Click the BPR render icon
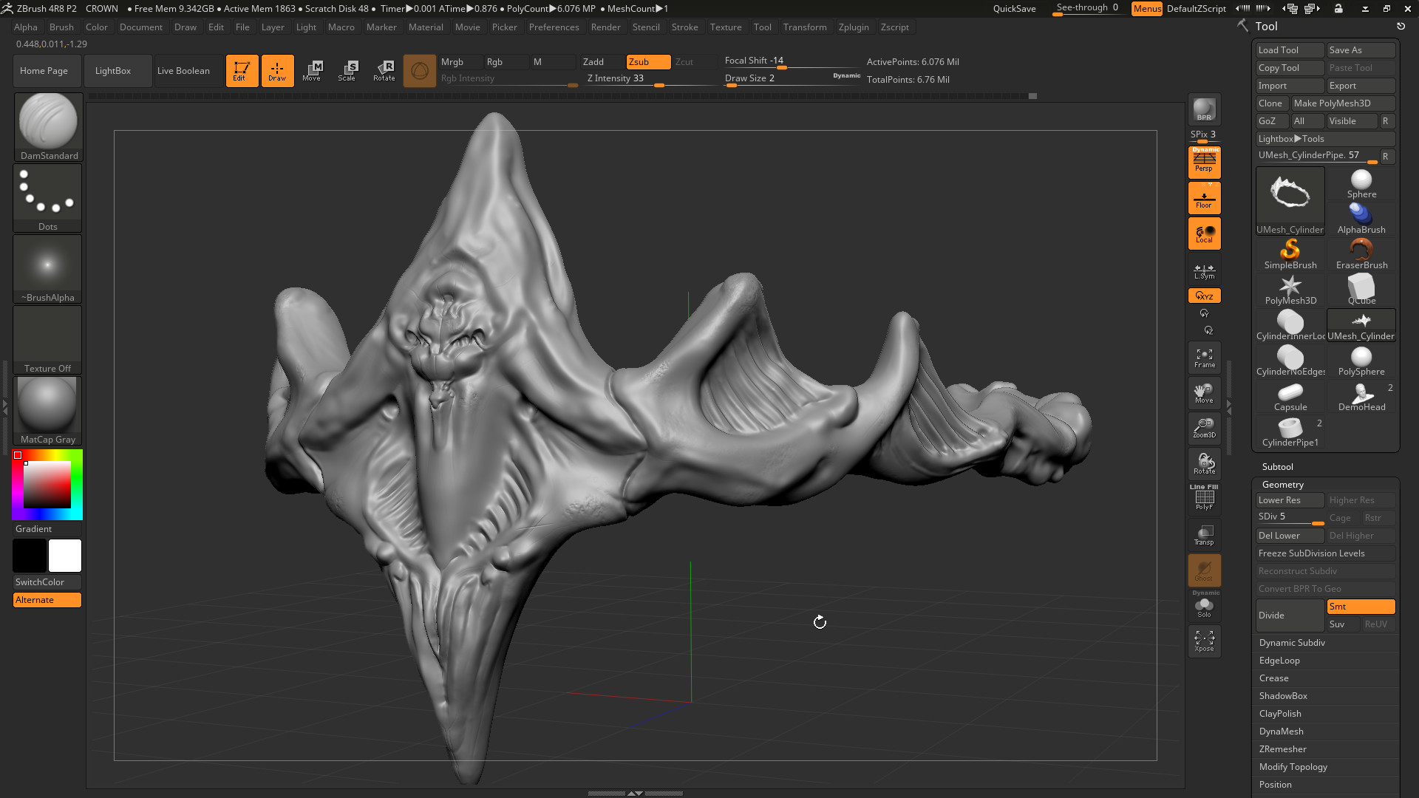1419x798 pixels. click(x=1204, y=108)
